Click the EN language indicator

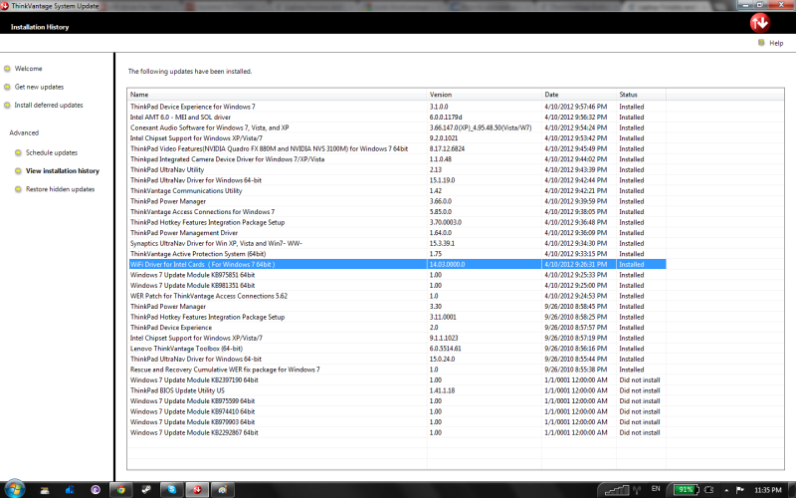[x=656, y=489]
